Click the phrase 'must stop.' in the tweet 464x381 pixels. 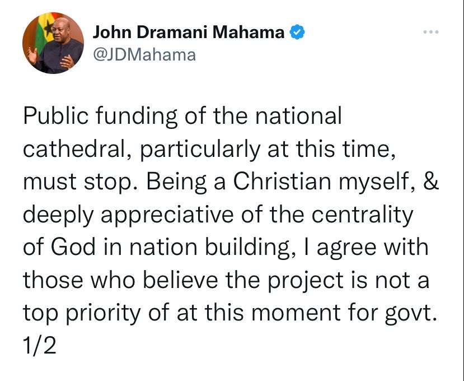click(x=81, y=182)
